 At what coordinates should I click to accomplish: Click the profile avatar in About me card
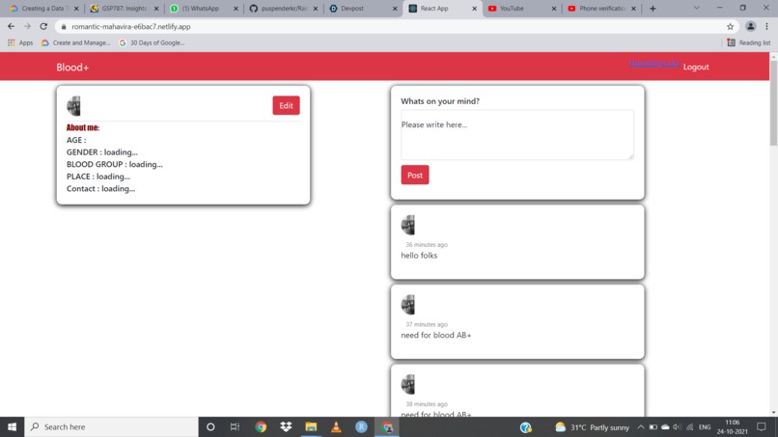point(73,106)
